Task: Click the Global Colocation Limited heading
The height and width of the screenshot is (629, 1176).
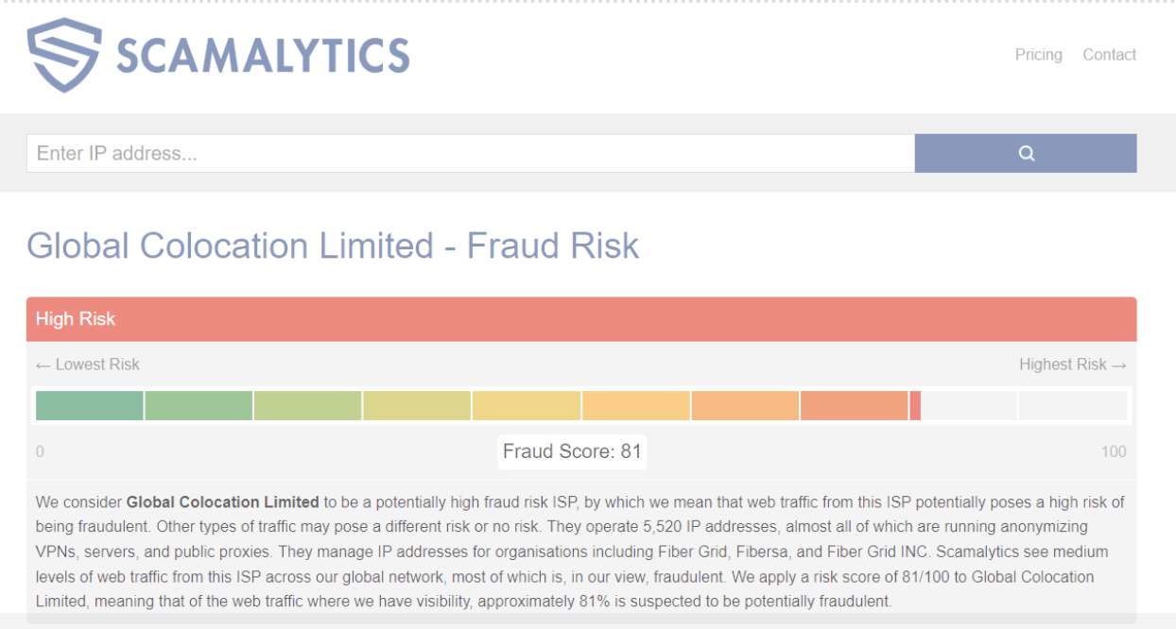Action: (333, 246)
